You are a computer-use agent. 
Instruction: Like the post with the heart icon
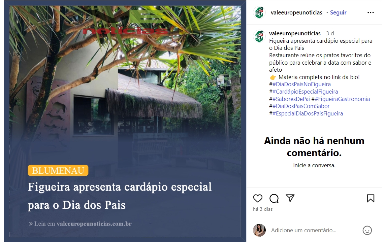tap(258, 198)
